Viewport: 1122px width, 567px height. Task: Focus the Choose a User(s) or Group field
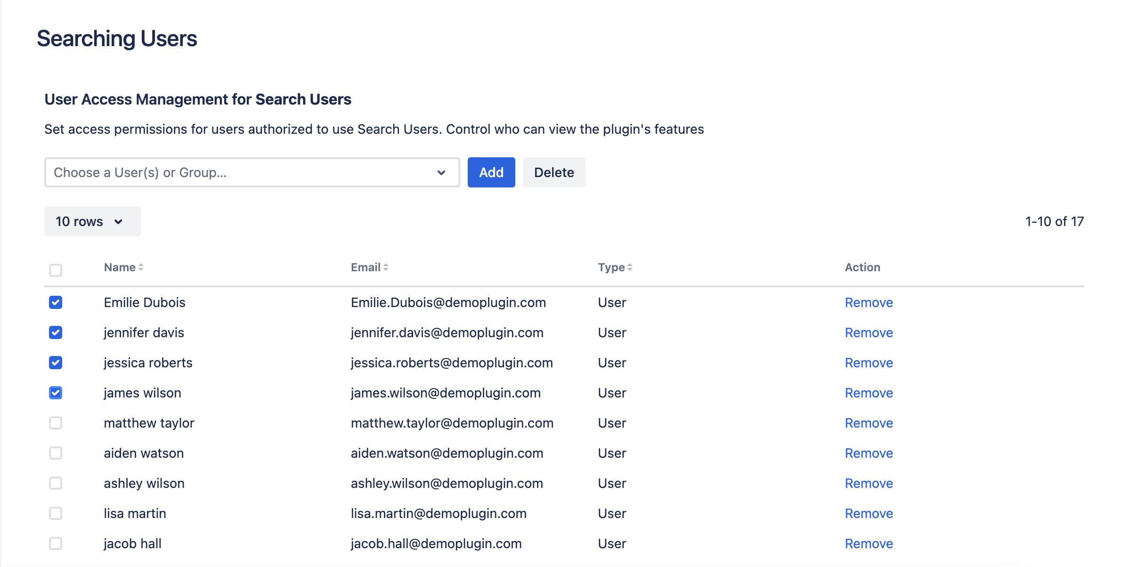click(236, 172)
